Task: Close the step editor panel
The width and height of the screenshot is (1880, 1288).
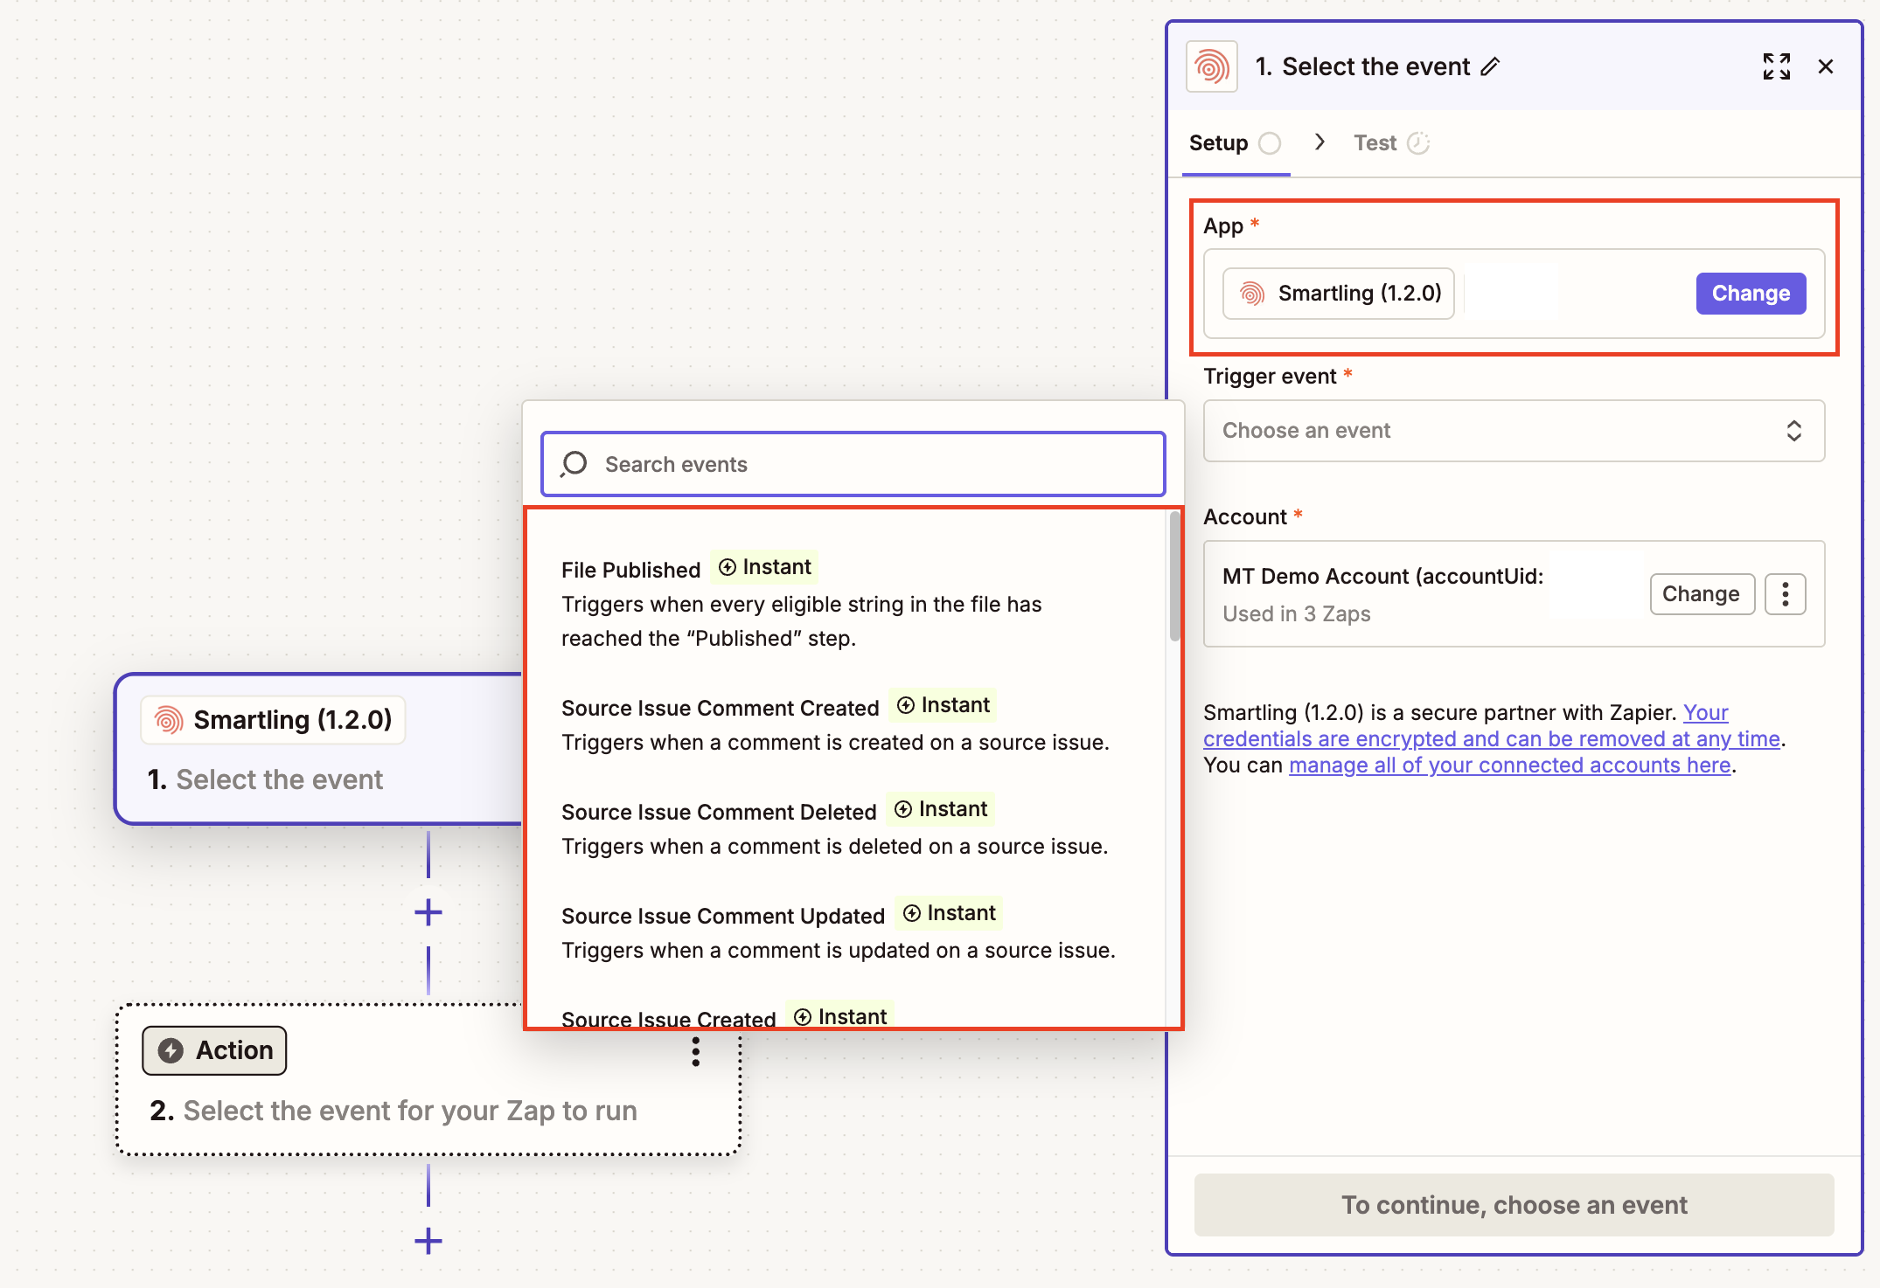Action: point(1825,66)
